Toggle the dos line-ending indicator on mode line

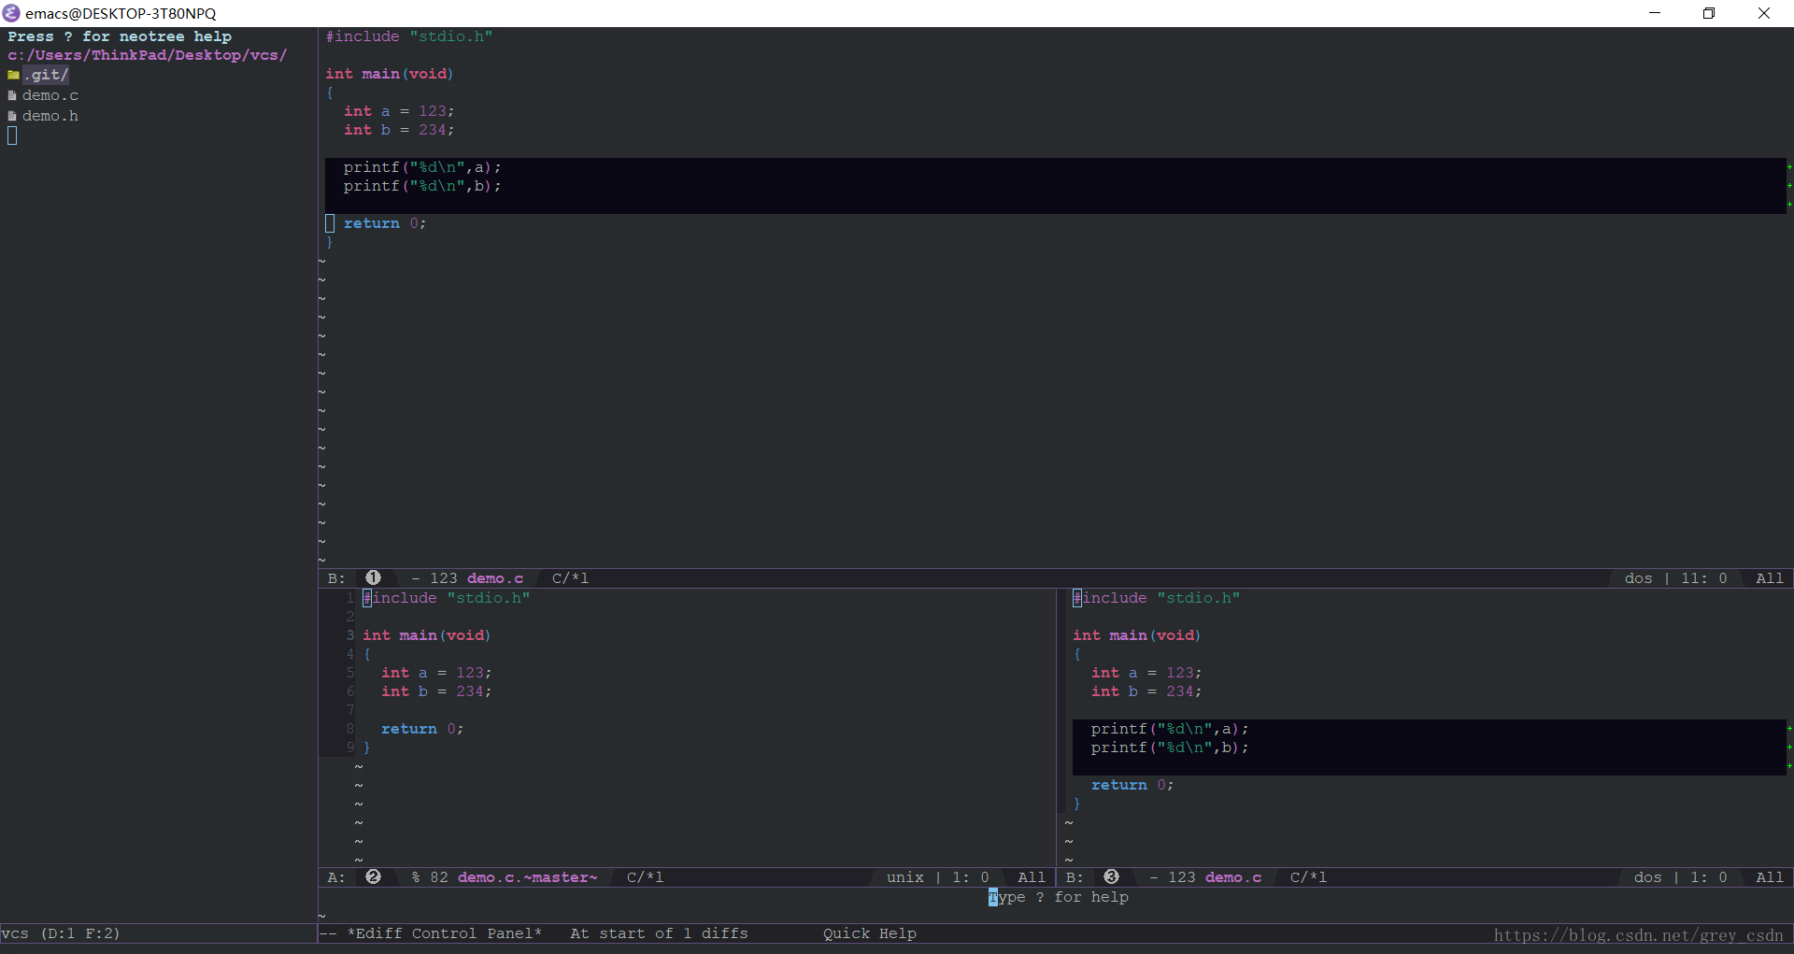coord(1641,577)
